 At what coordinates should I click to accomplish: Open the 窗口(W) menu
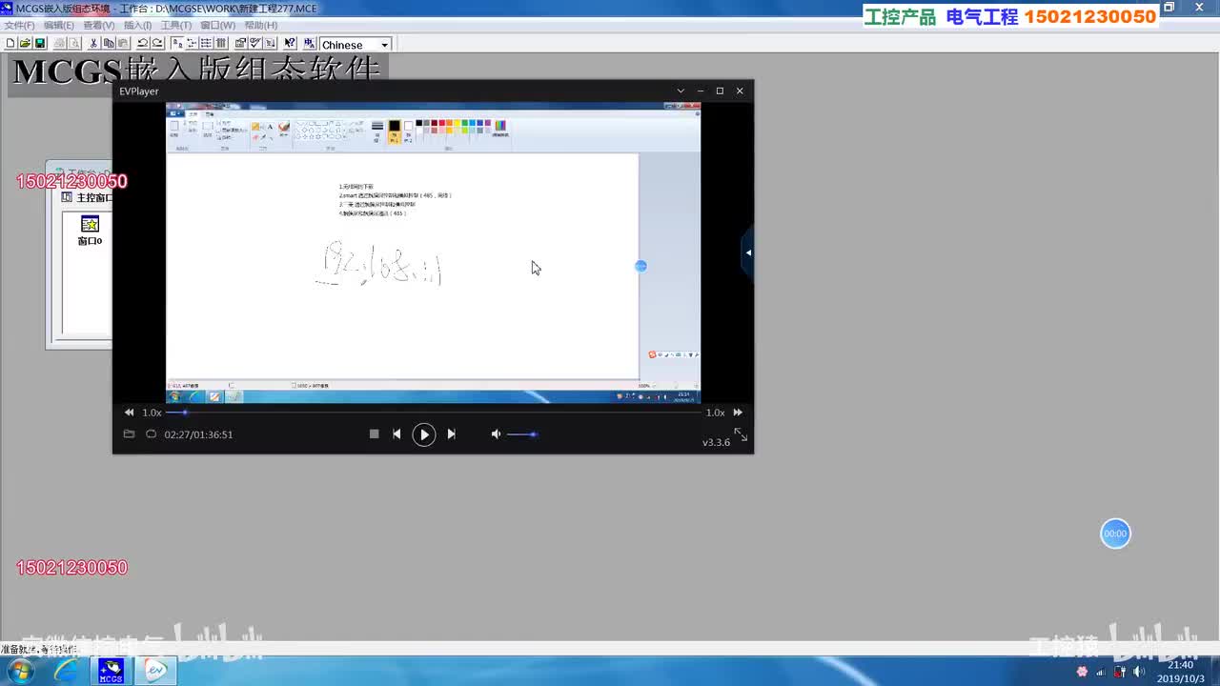tap(218, 26)
